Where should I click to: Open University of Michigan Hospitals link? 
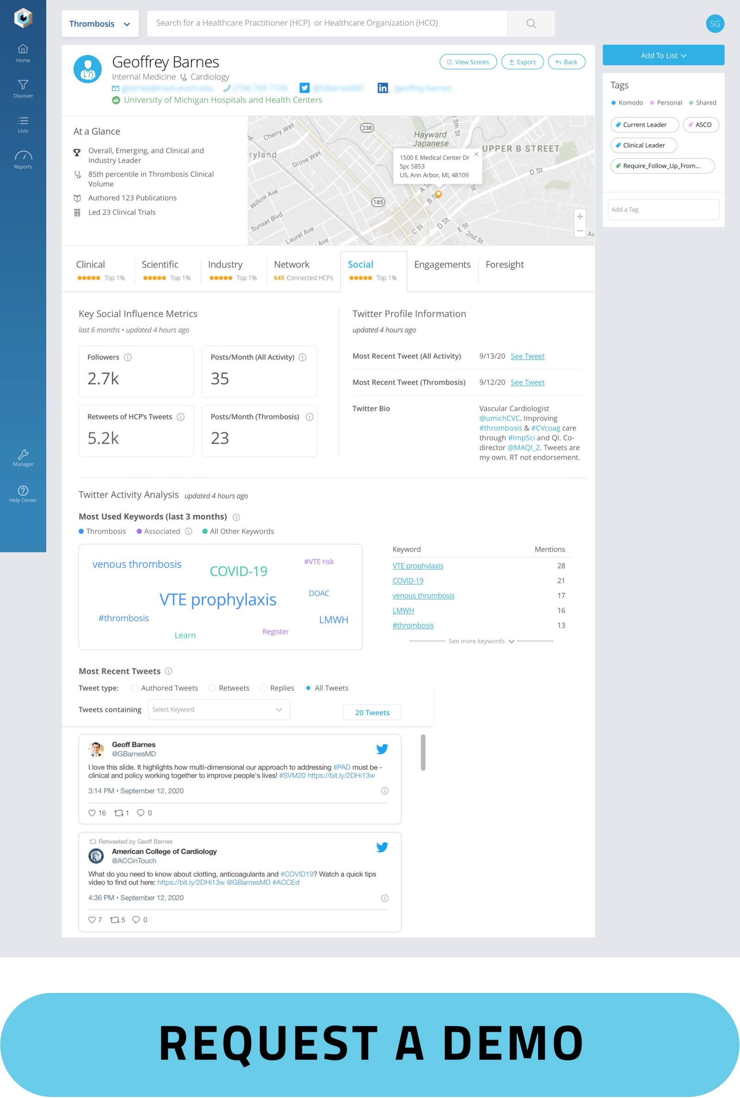(223, 100)
